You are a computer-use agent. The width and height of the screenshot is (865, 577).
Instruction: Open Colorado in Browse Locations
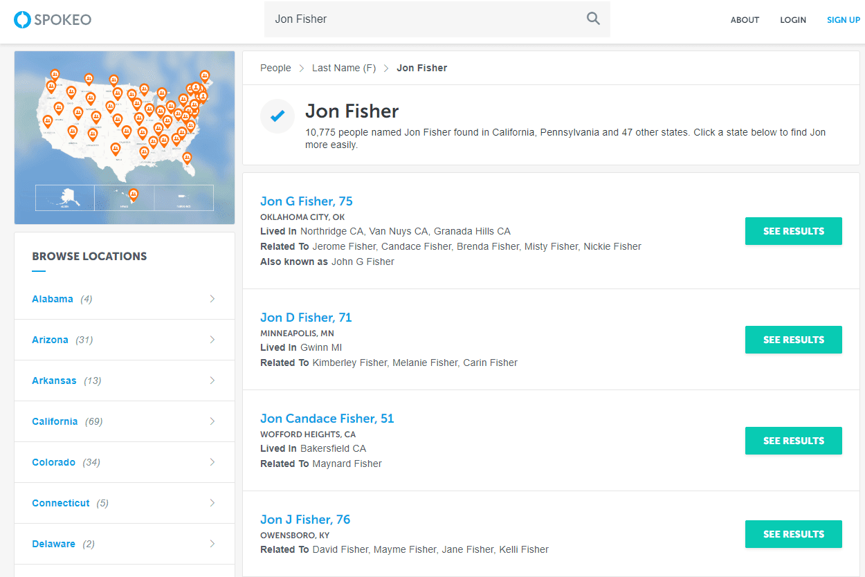[53, 462]
